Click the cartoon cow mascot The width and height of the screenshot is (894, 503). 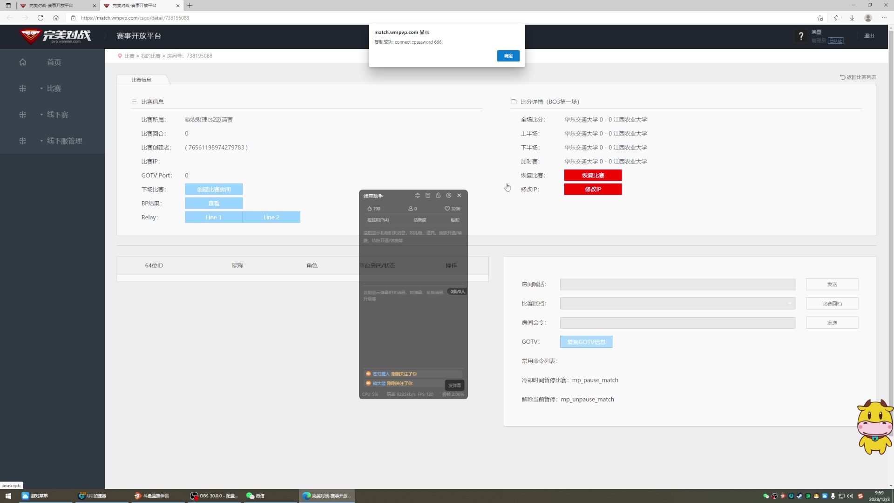875,427
